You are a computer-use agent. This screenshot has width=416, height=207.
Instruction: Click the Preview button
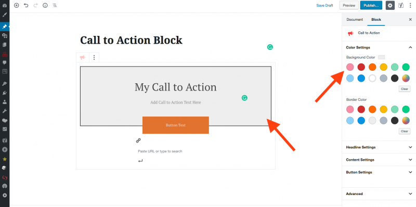coord(349,5)
